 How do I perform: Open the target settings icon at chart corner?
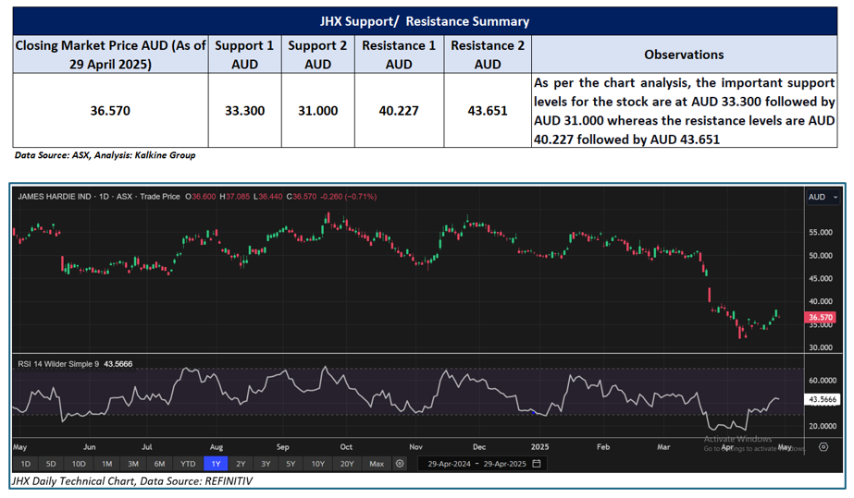tap(823, 447)
